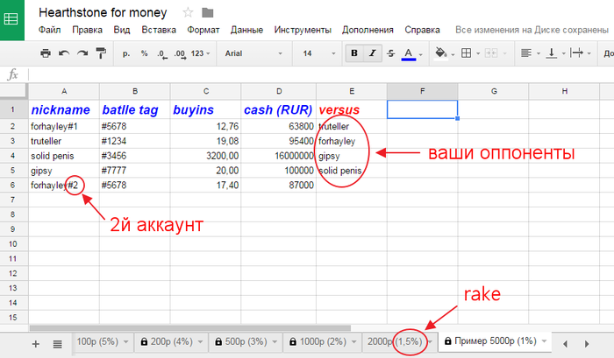
Task: Open the Файл menu
Action: [x=49, y=30]
